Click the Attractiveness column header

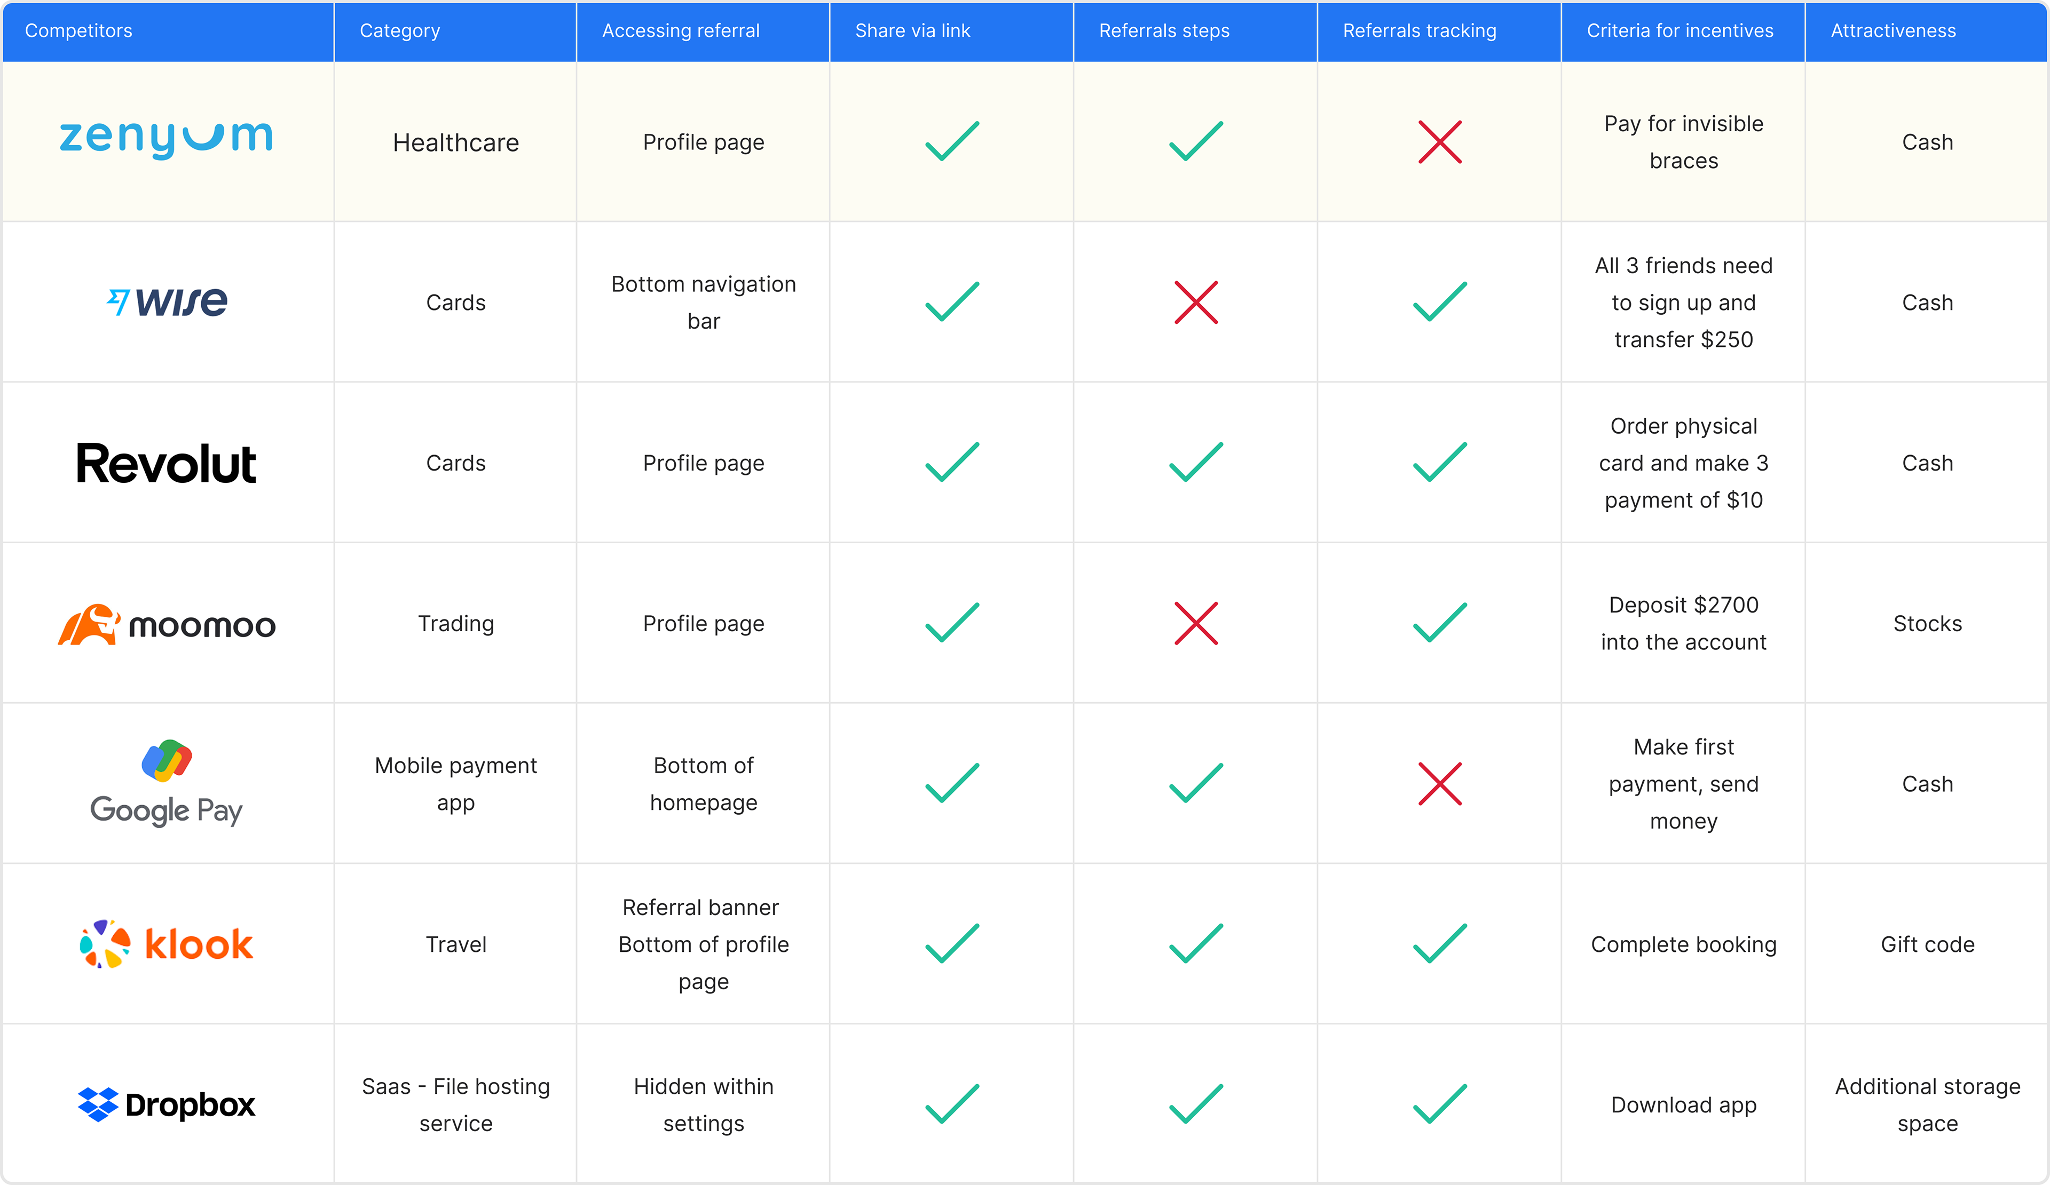1893,31
